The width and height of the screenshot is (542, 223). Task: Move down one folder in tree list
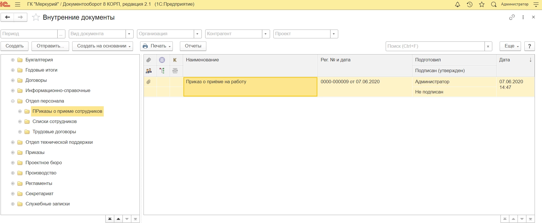pyautogui.click(x=127, y=219)
